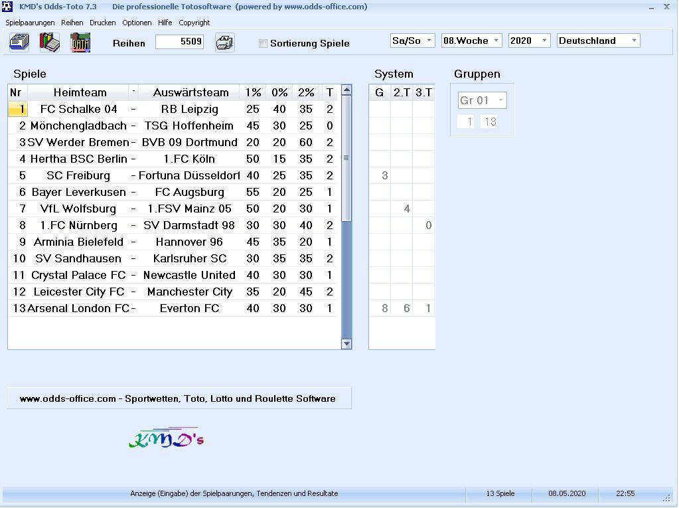Click the games list scrollbar thumb
Image resolution: width=679 pixels, height=508 pixels.
pos(346,158)
